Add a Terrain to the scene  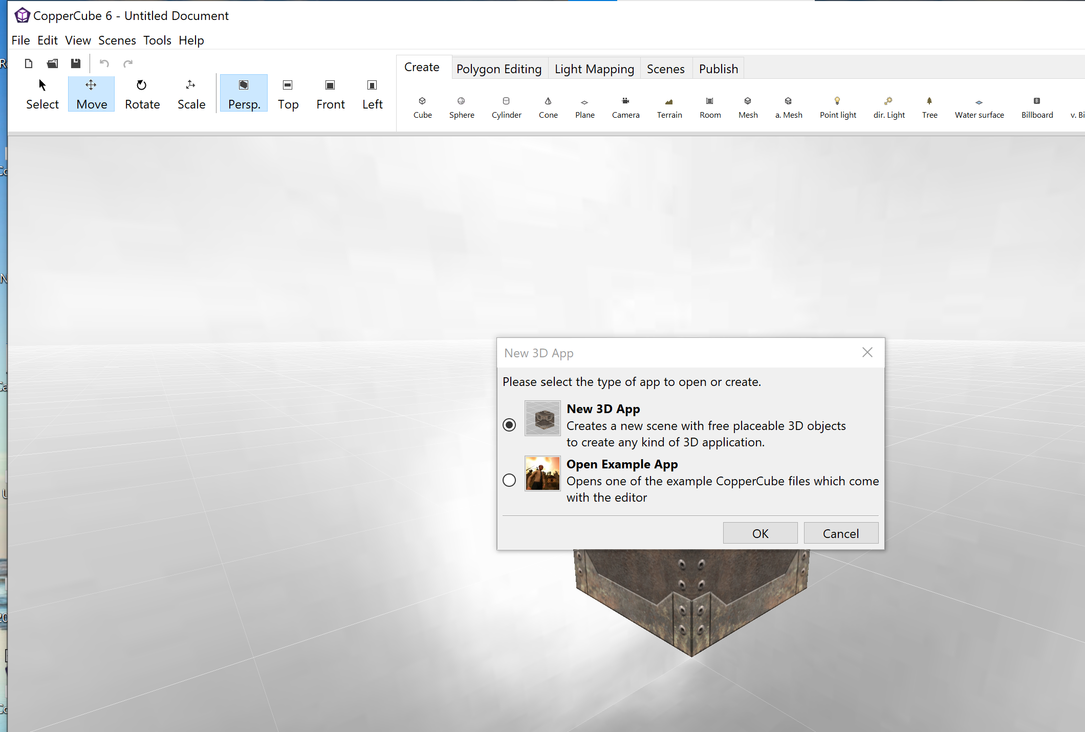click(x=669, y=107)
